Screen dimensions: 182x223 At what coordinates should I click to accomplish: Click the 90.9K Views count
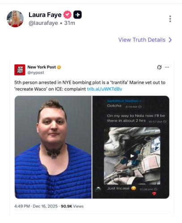pos(72,206)
